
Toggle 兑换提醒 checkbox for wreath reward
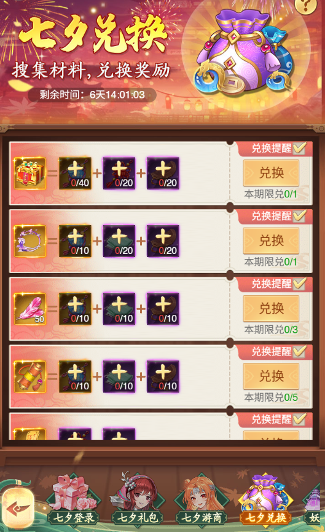tap(300, 216)
